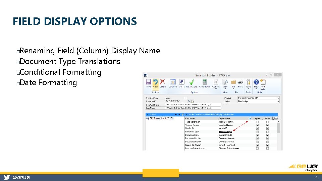Click the SmartList Name input field
Image resolution: width=322 pixels, height=181 pixels.
pyautogui.click(x=193, y=105)
